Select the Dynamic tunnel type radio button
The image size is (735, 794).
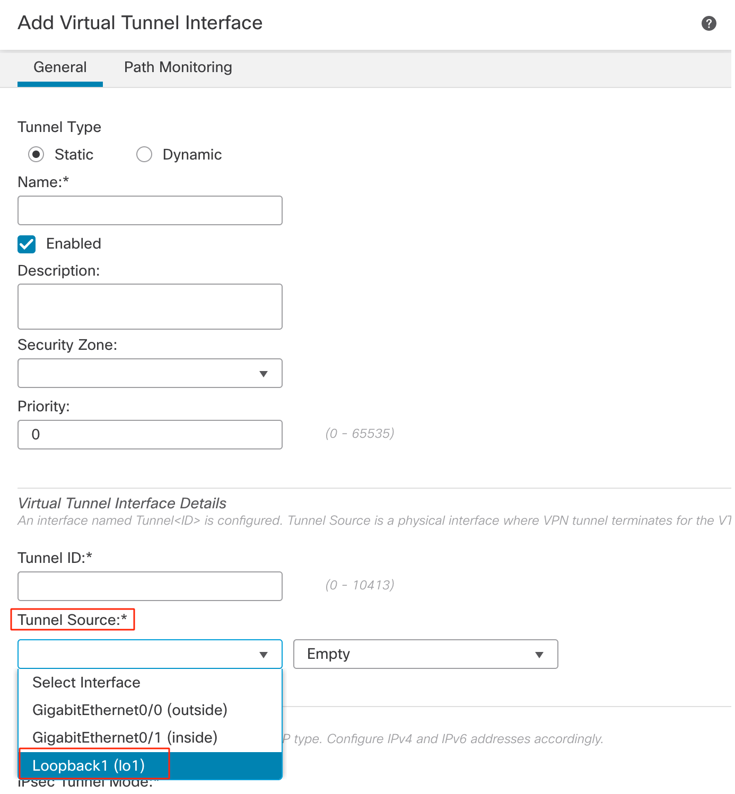point(144,155)
